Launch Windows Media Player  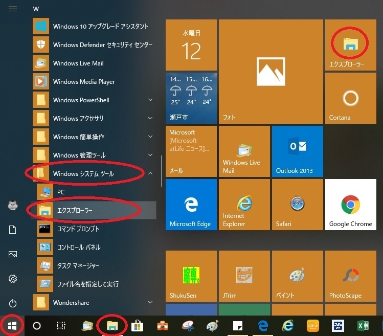click(x=94, y=82)
